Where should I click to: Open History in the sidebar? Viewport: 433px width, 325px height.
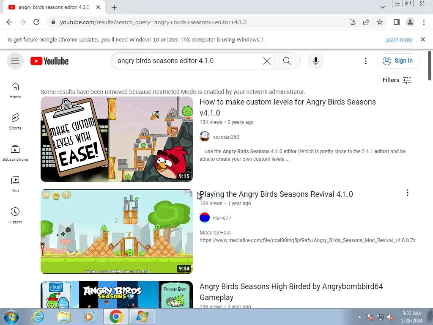(x=15, y=215)
